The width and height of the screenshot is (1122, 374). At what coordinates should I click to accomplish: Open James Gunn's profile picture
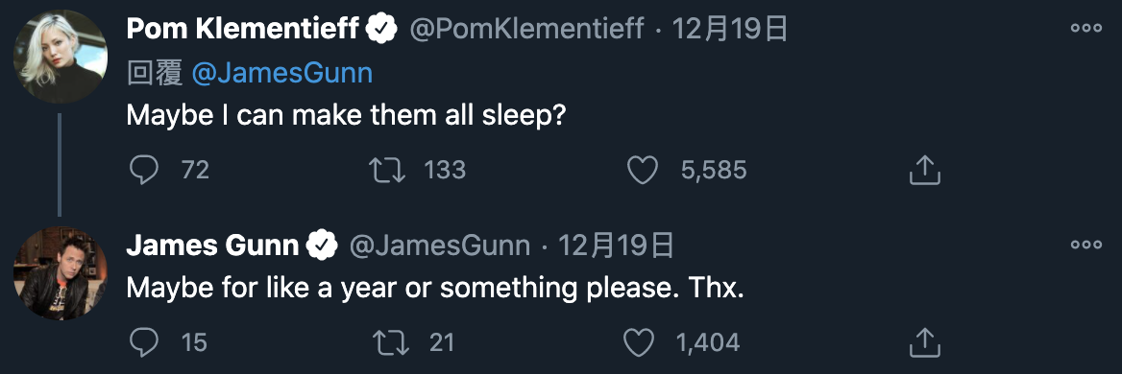click(61, 273)
